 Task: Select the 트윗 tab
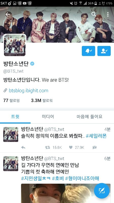click(x=15, y=117)
